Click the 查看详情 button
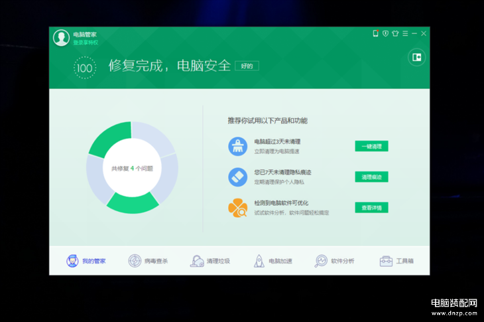Viewport: 484px width, 322px height. click(371, 207)
